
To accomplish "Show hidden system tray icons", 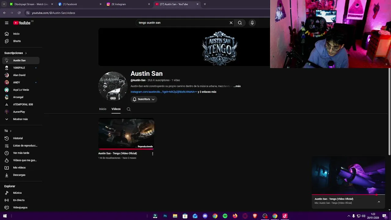I will click(x=349, y=216).
